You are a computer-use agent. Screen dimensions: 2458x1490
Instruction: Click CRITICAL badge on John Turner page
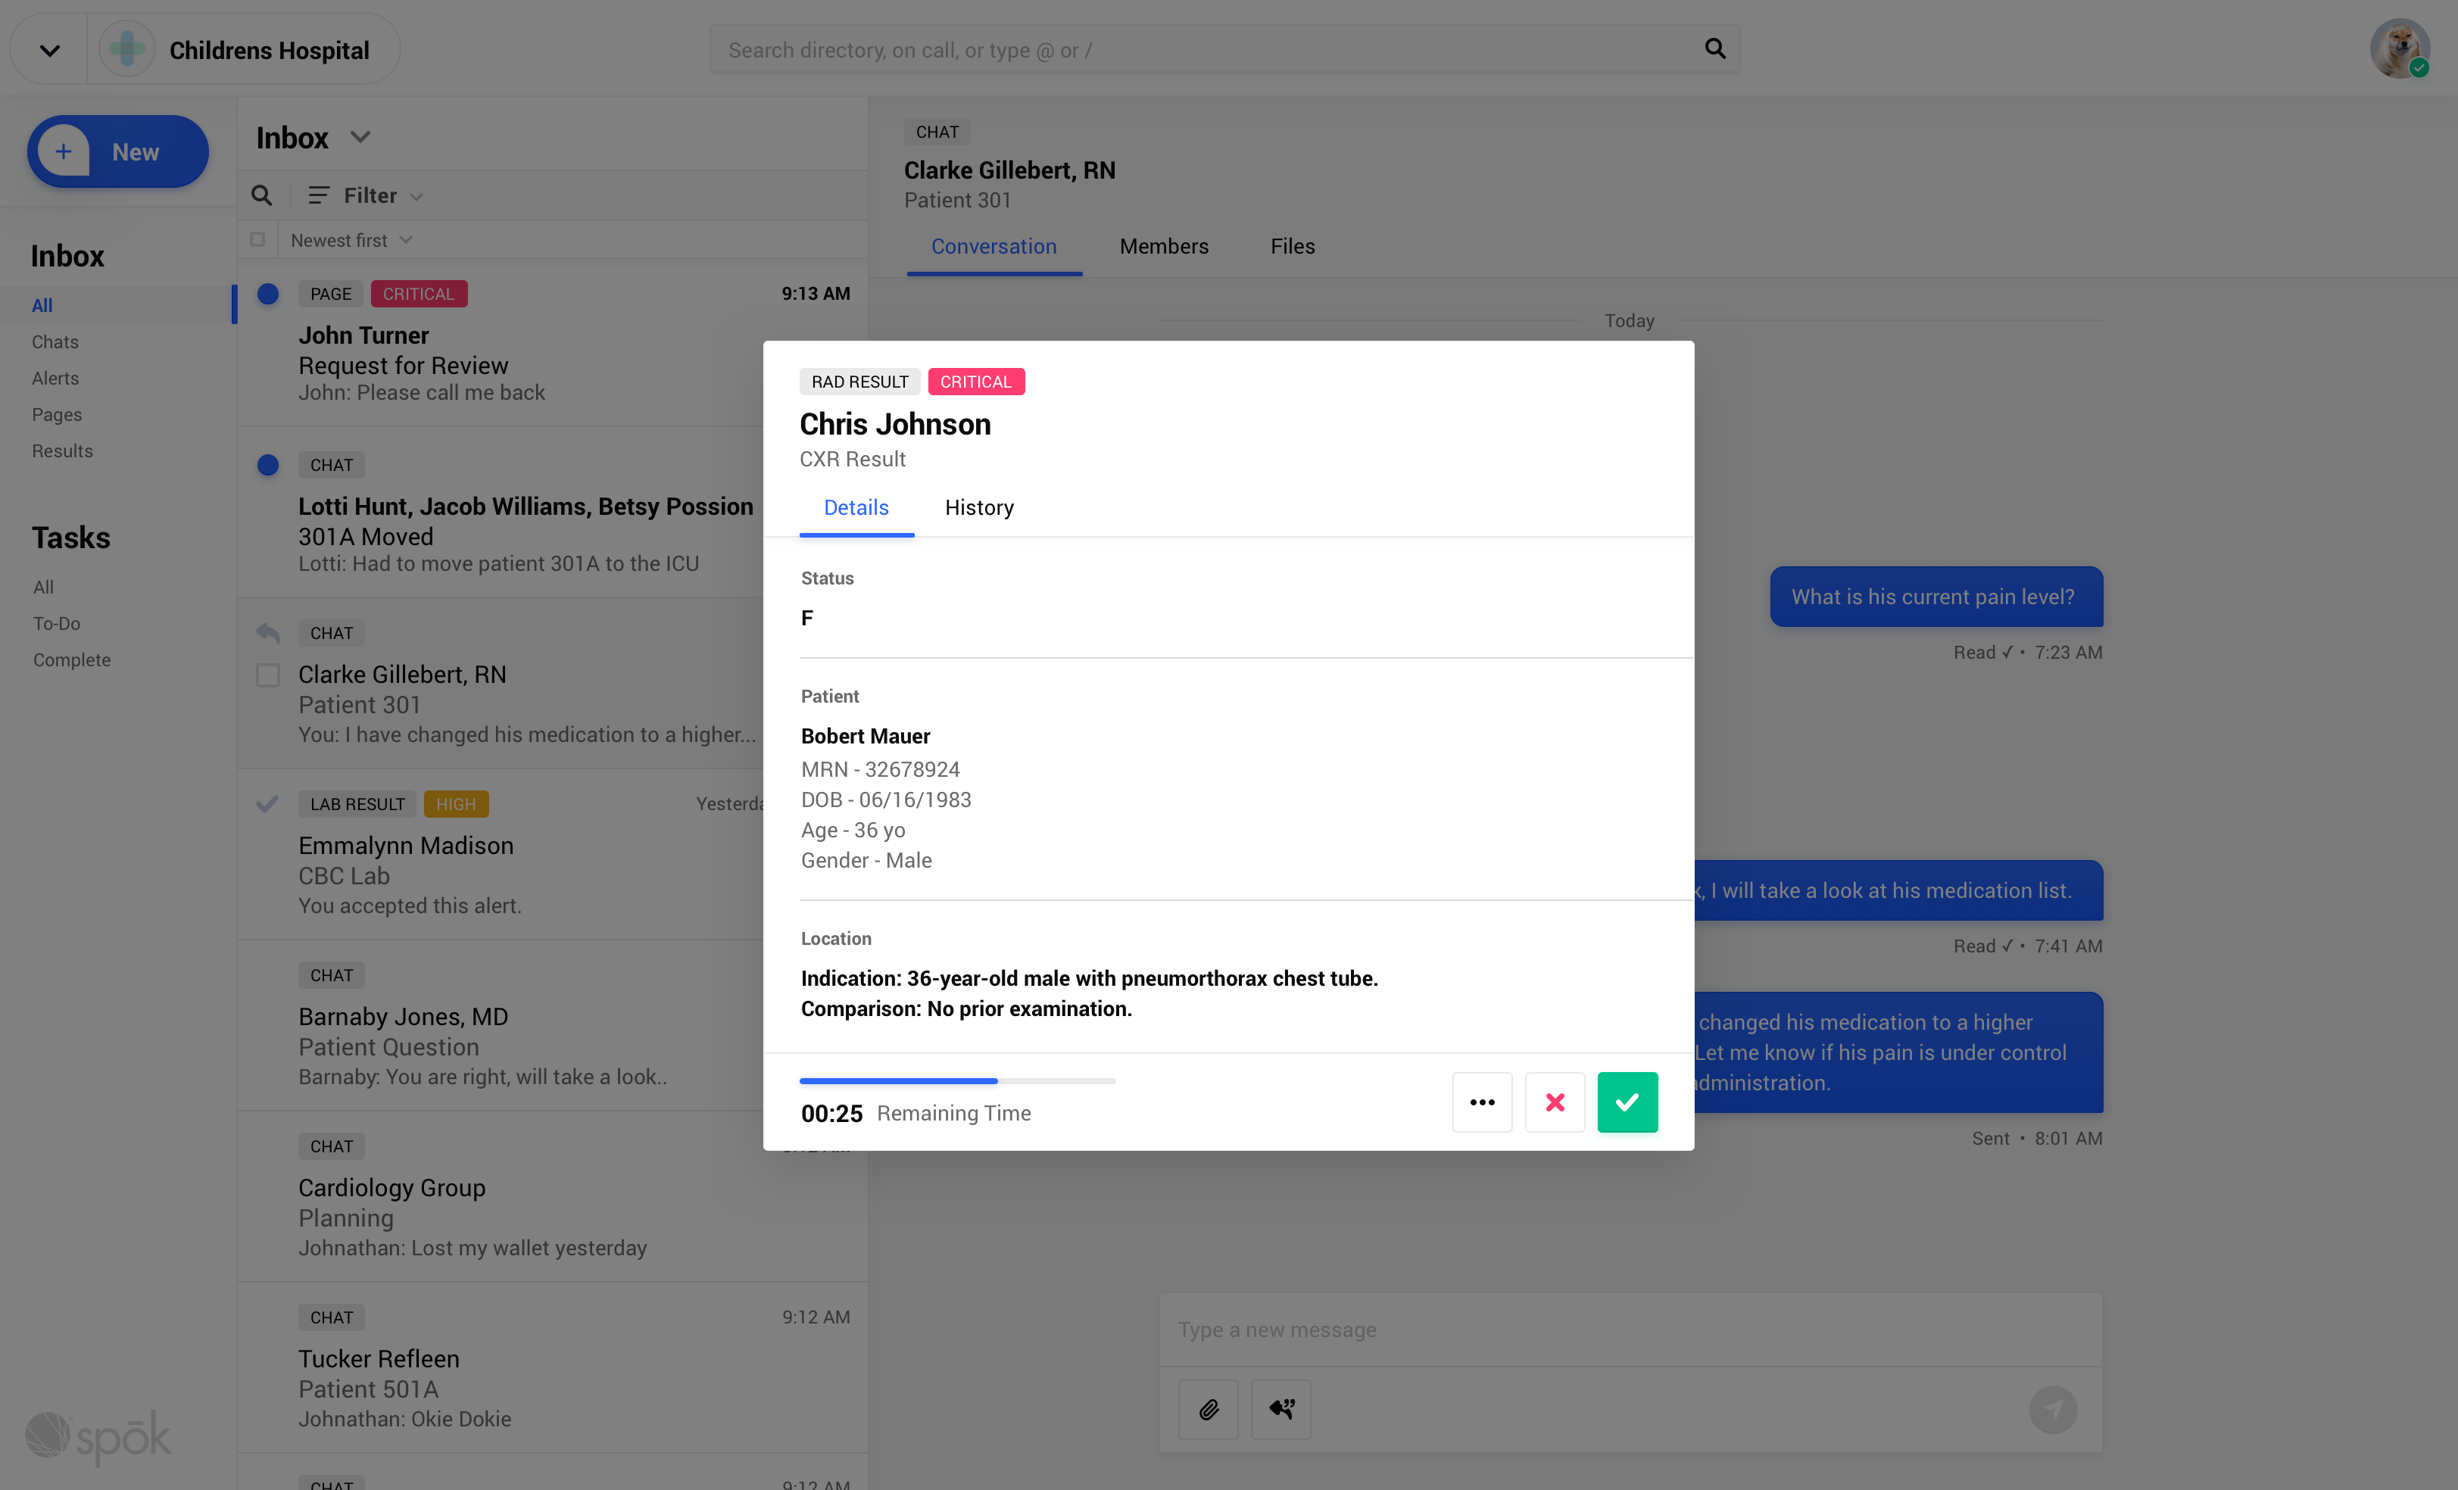click(x=418, y=295)
